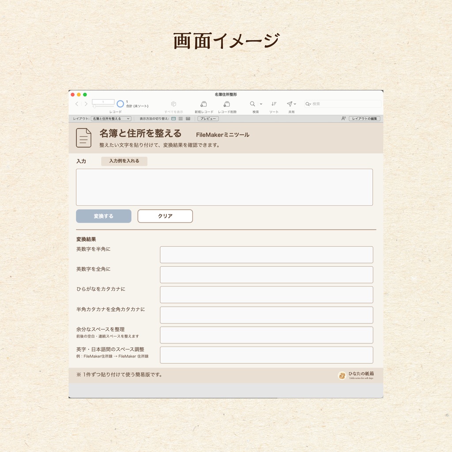Click the レコード削除 (Delete Record) icon
452x452 pixels.
(x=227, y=104)
